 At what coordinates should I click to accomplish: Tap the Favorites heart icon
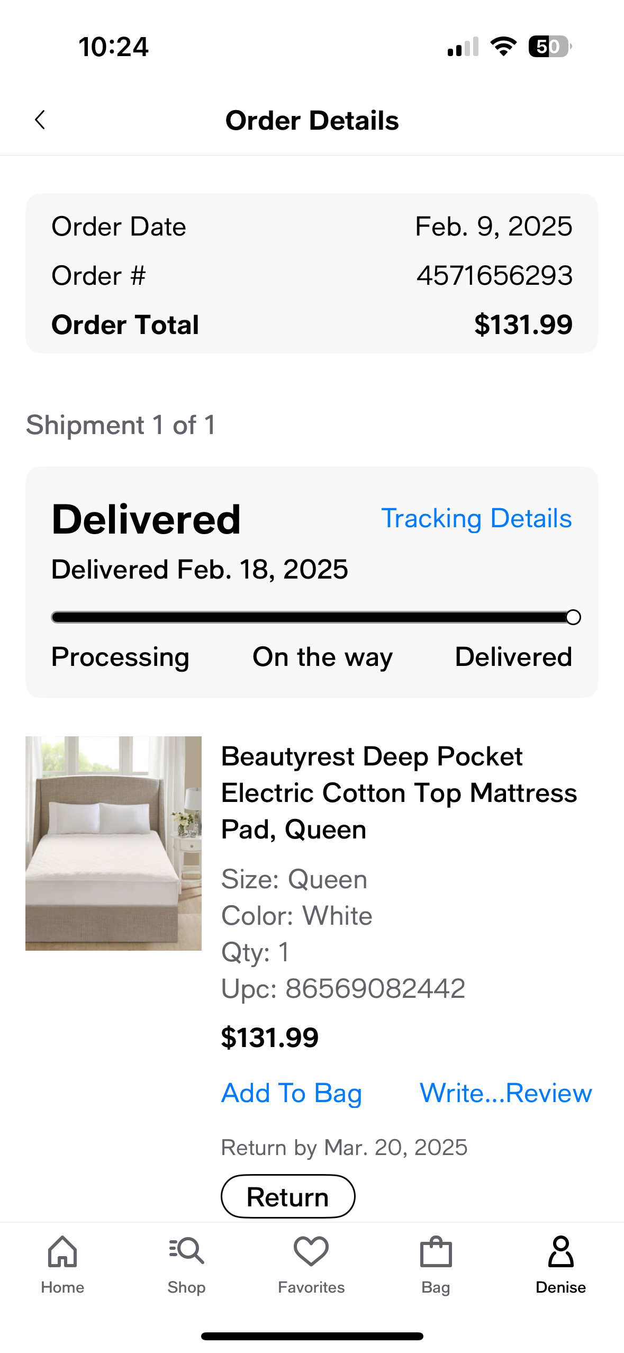(311, 1251)
